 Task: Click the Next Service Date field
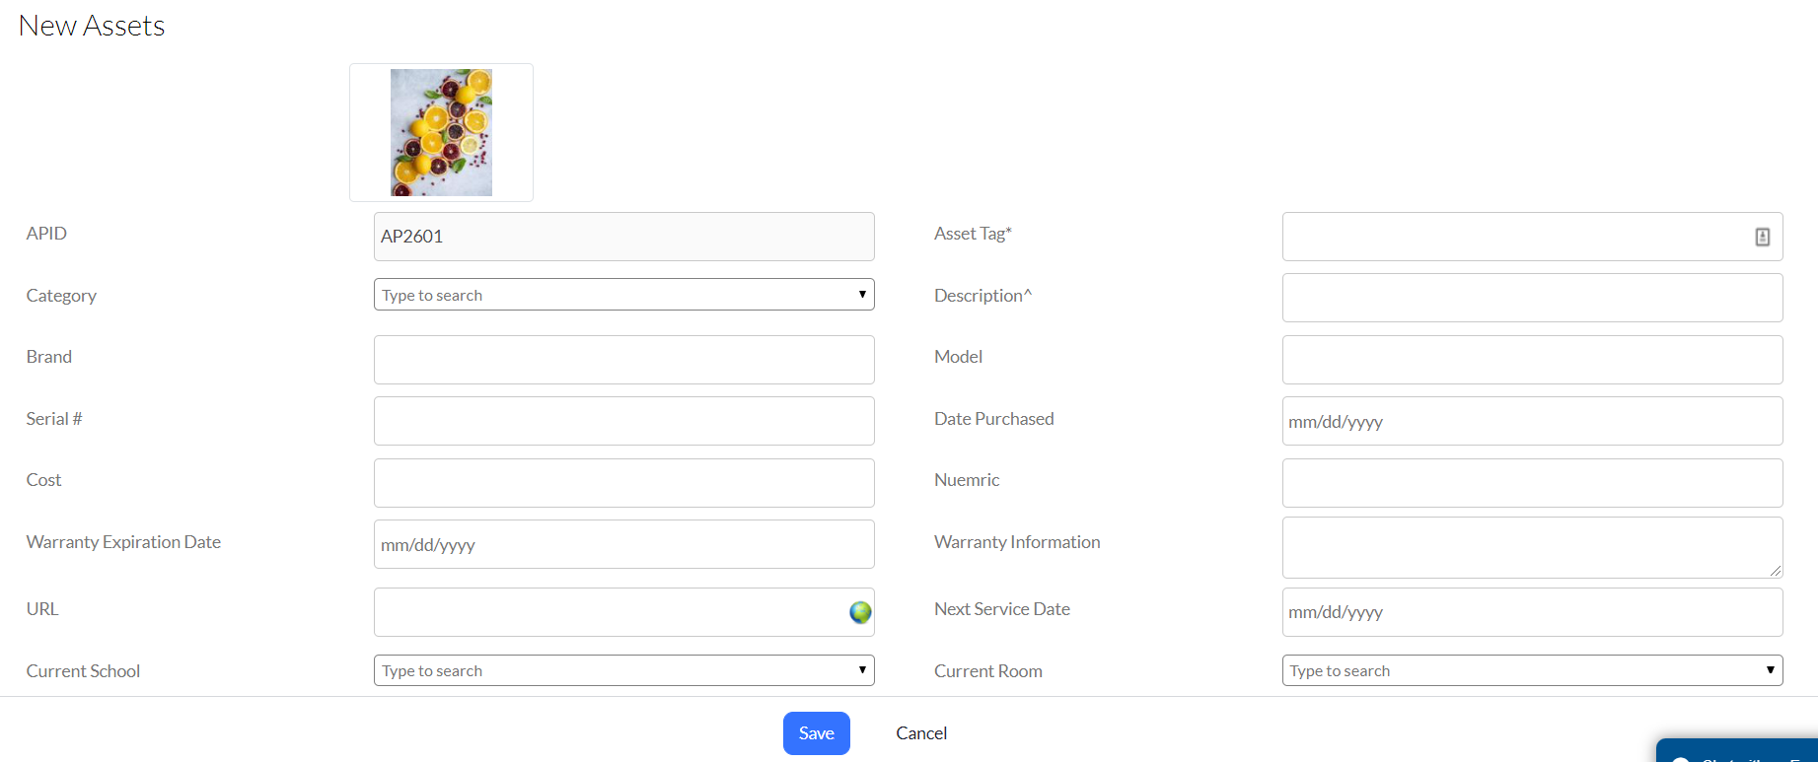coord(1532,612)
